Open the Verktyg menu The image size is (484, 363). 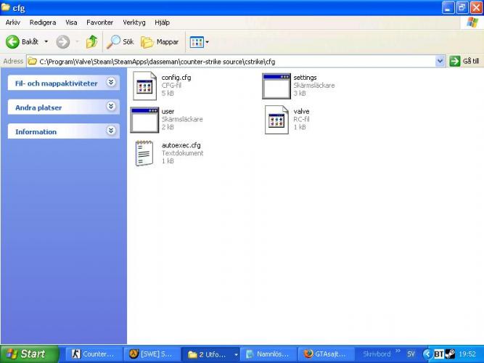point(134,23)
